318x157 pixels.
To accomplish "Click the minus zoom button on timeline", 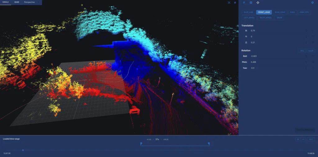I will 303,139.
